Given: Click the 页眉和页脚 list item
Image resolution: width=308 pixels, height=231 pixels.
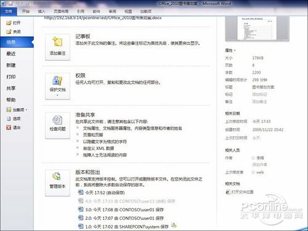Looking at the screenshot, I should click(x=93, y=135).
